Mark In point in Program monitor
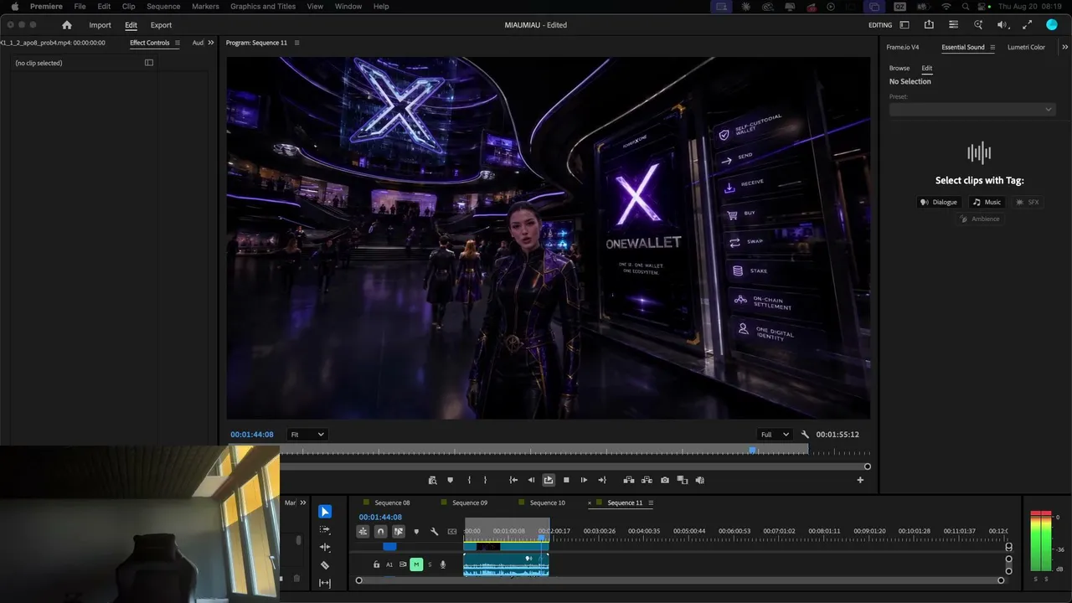The image size is (1072, 603). tap(469, 480)
